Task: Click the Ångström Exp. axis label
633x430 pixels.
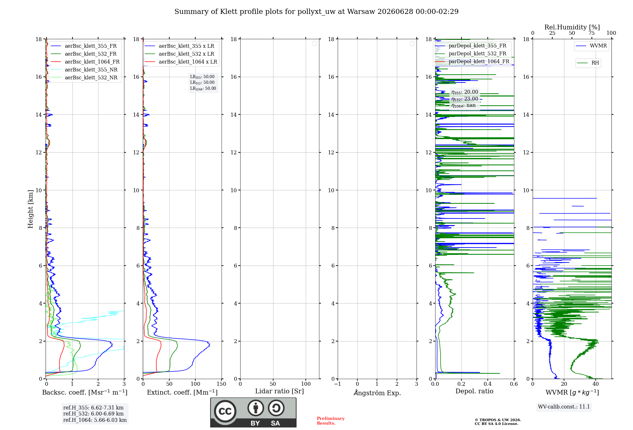Action: [x=377, y=393]
